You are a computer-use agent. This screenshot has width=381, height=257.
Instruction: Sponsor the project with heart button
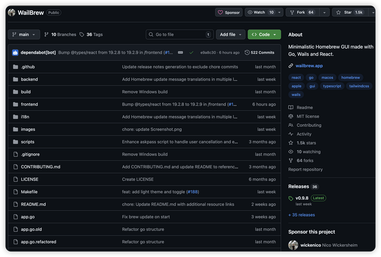click(229, 12)
